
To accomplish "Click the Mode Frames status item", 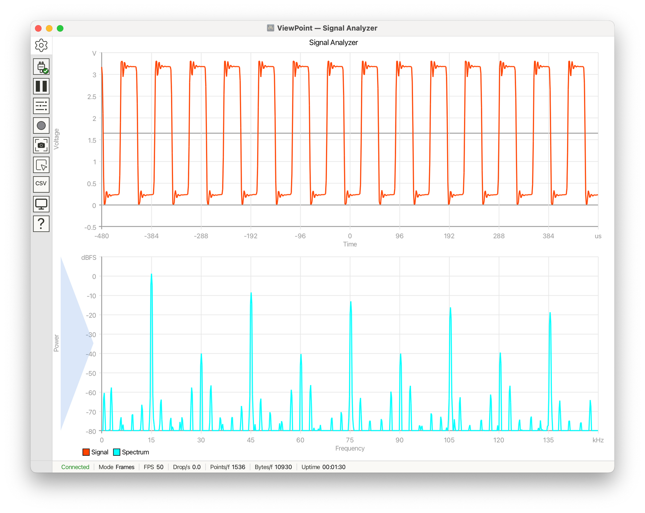I will (x=117, y=467).
